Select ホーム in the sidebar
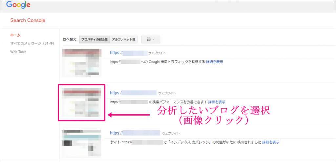 click(x=15, y=35)
